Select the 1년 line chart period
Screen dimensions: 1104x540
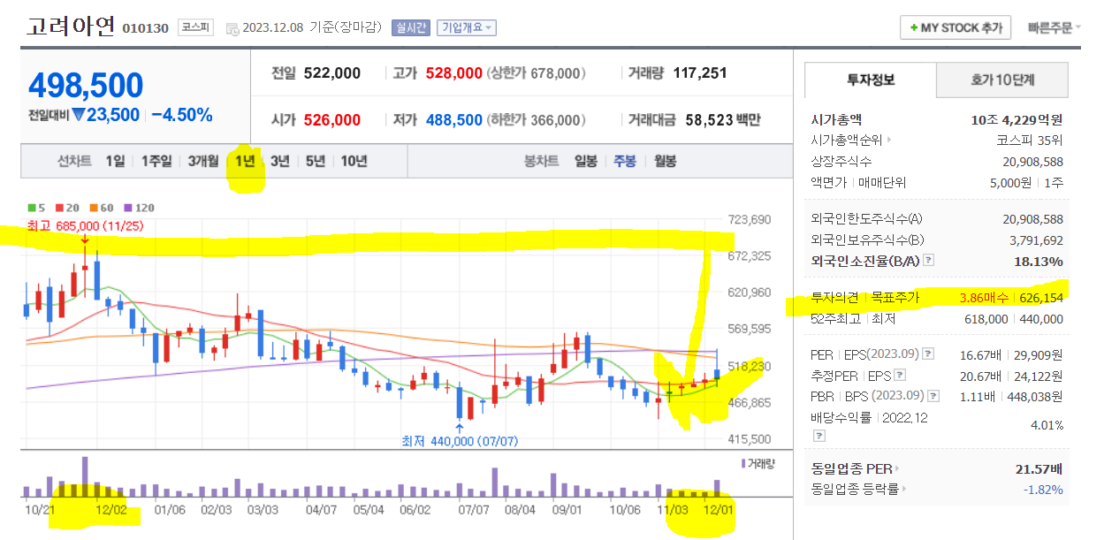click(x=245, y=161)
